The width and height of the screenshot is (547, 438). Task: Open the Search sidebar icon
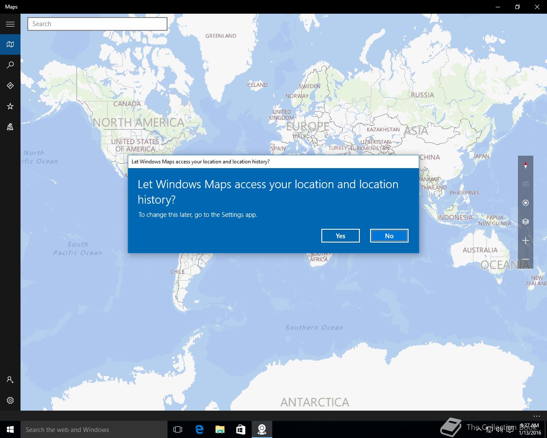[x=10, y=65]
